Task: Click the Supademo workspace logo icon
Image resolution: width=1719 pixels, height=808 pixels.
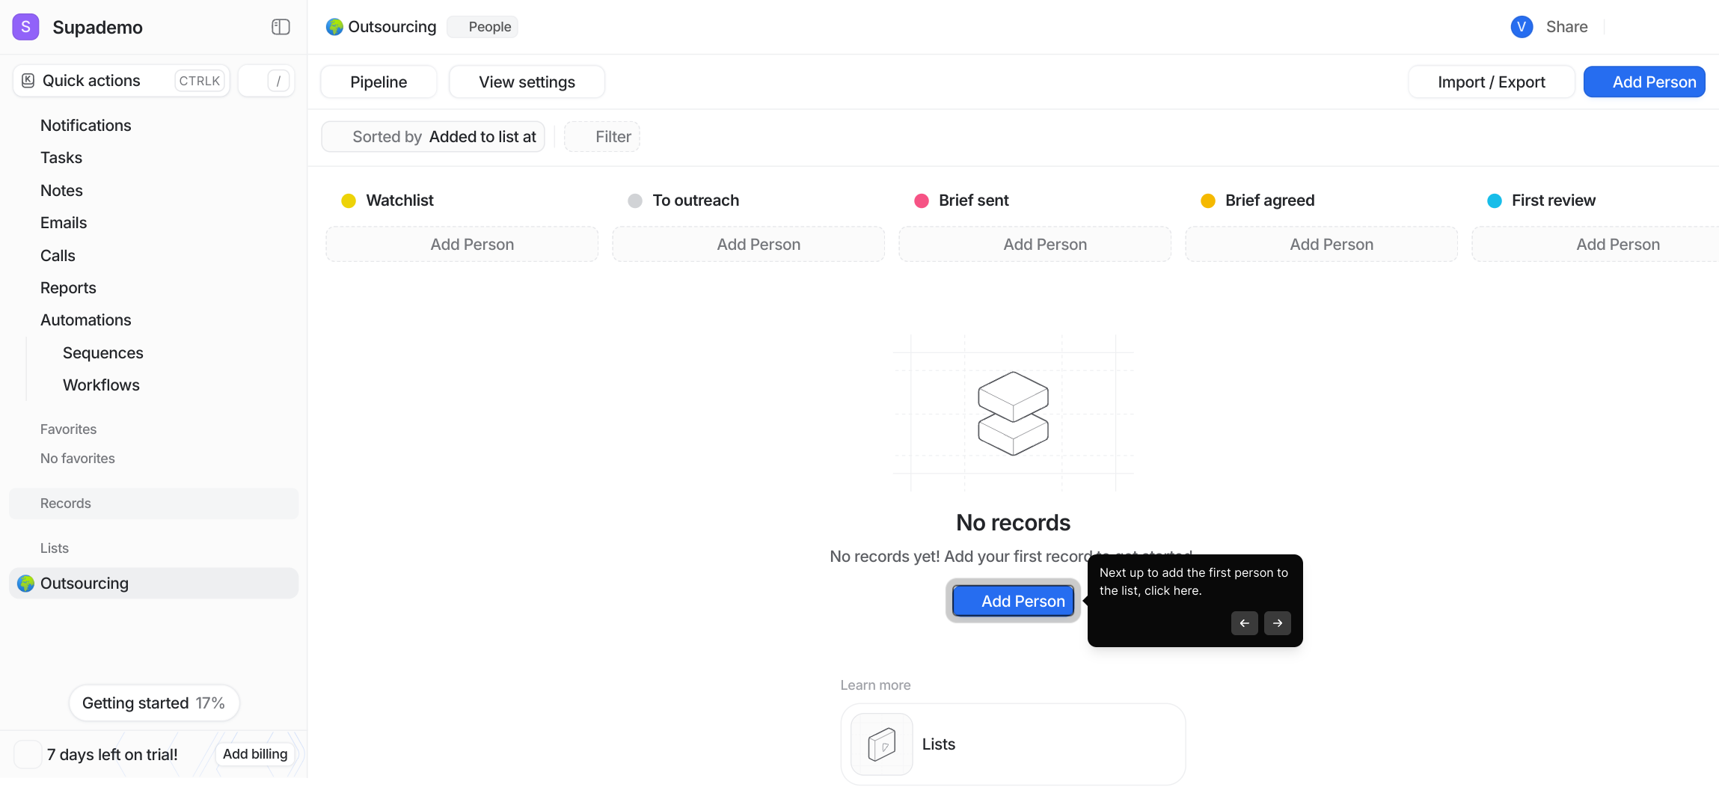Action: coord(25,27)
